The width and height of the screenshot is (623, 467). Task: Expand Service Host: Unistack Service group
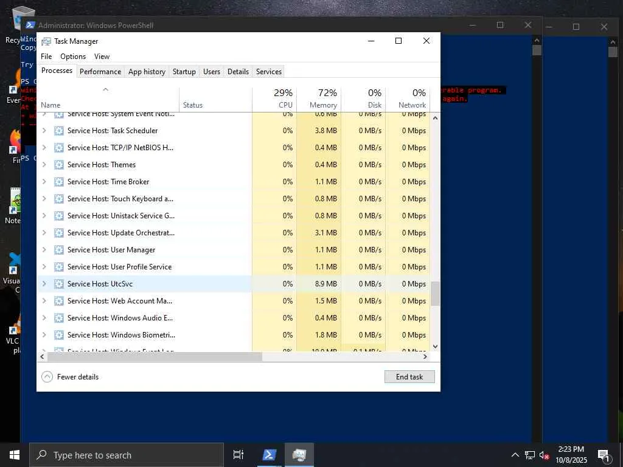pyautogui.click(x=44, y=216)
